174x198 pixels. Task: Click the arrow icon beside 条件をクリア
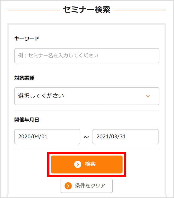(x=68, y=186)
